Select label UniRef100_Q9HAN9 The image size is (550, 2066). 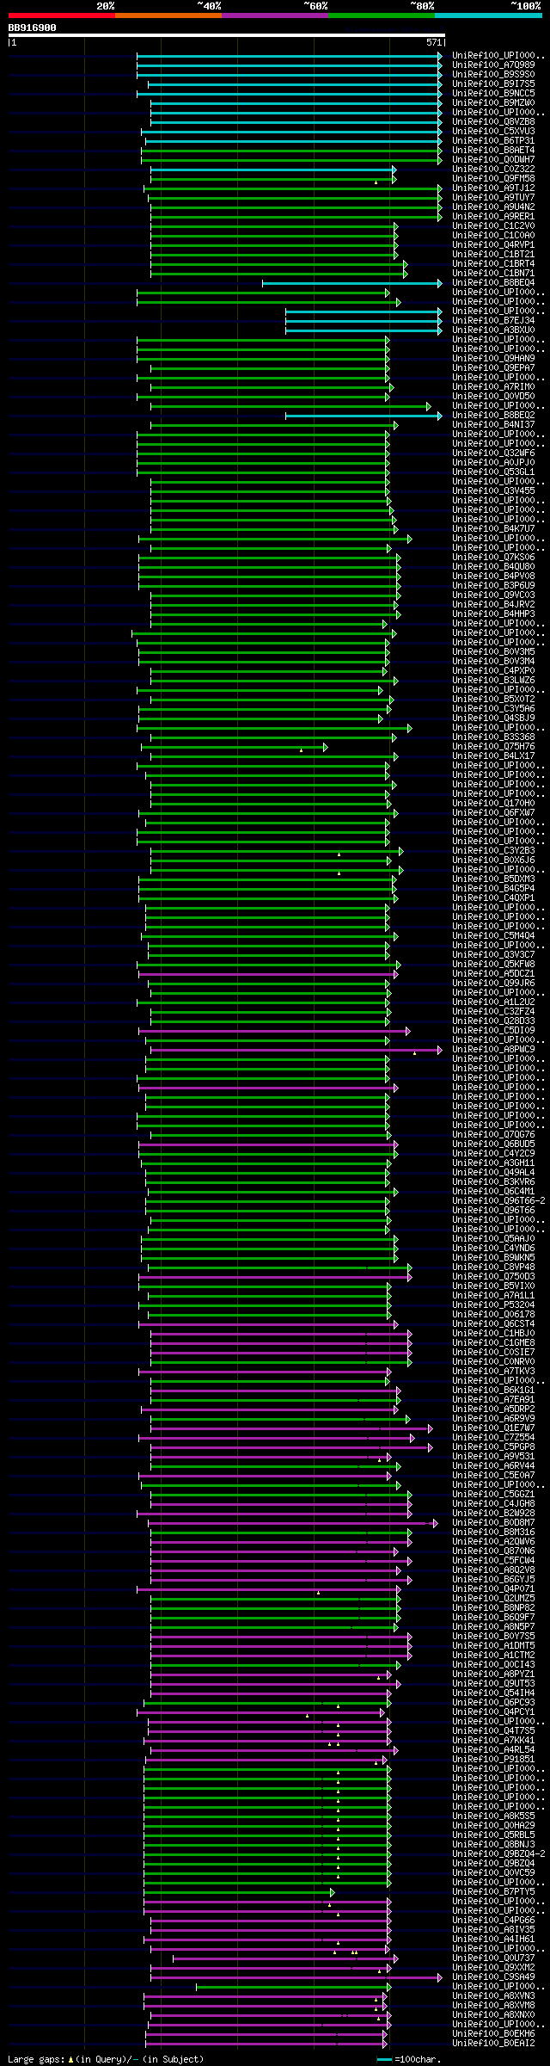coord(493,358)
